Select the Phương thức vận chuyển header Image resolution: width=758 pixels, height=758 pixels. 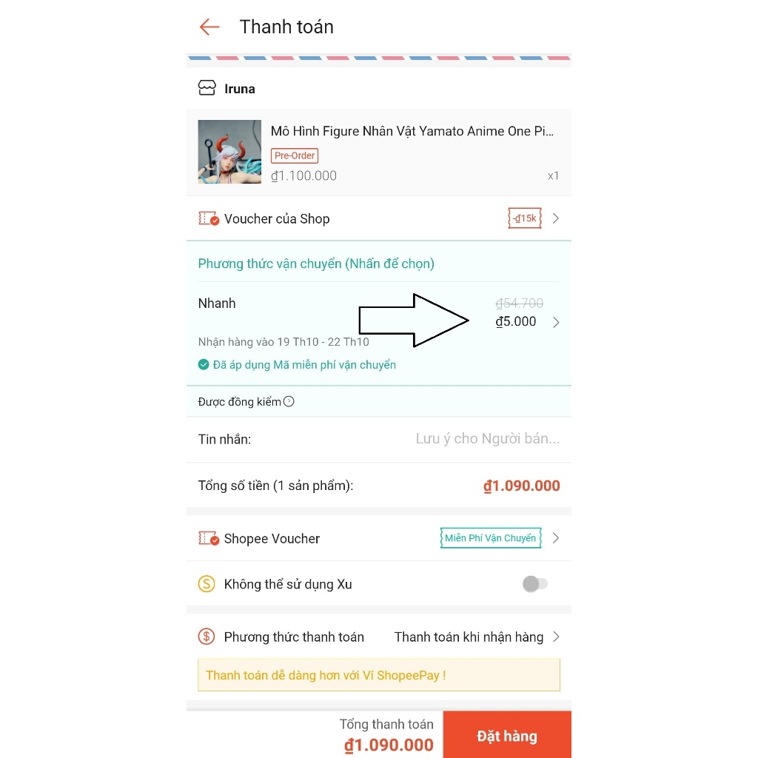coord(316,264)
